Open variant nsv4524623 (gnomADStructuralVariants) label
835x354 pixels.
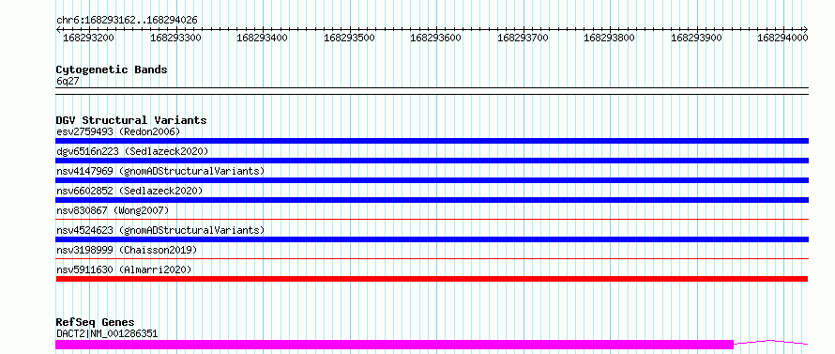coord(160,230)
